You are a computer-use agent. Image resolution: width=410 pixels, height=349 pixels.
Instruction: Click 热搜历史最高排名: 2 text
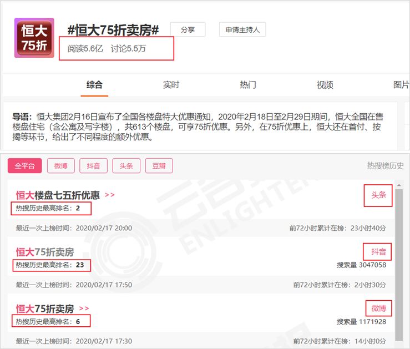click(x=48, y=208)
